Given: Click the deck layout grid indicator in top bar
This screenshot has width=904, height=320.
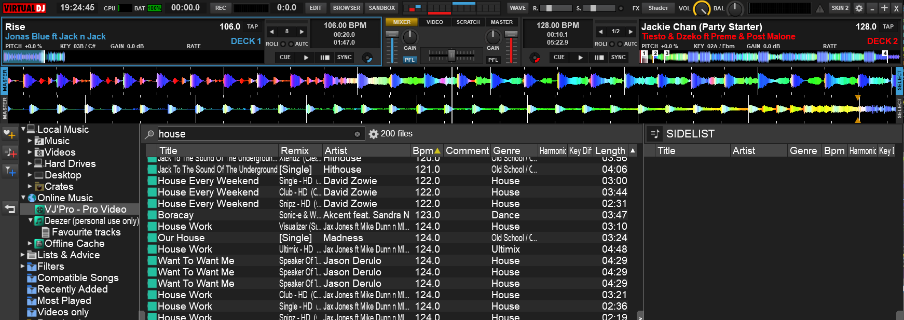Looking at the screenshot, I should pyautogui.click(x=451, y=8).
